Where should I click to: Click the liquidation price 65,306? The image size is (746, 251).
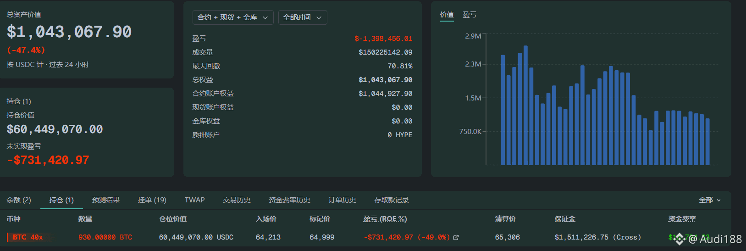(x=508, y=237)
